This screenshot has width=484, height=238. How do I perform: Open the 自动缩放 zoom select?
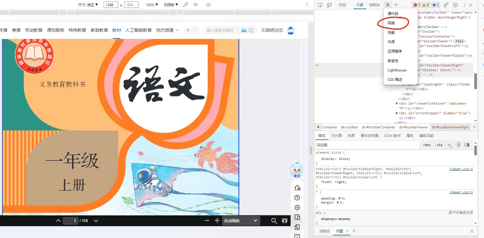(241, 221)
